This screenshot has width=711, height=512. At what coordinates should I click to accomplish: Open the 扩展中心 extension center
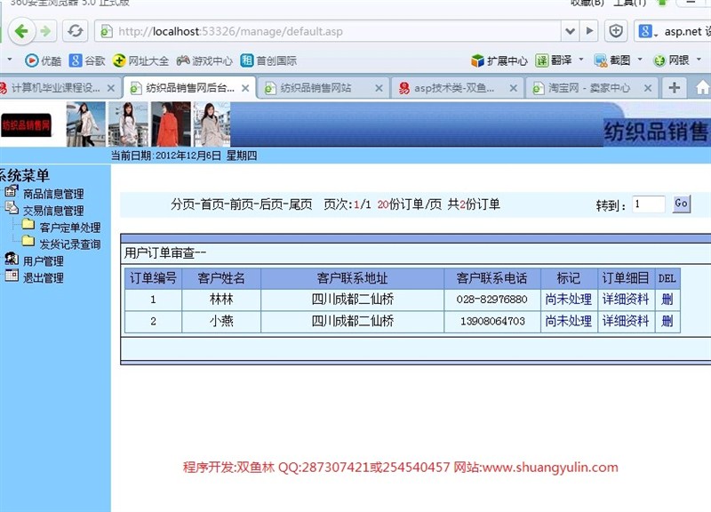coord(499,60)
